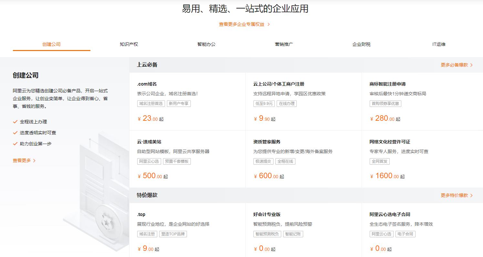This screenshot has width=483, height=257.
Task: Click the 上云必备 section heading
Action: [x=147, y=65]
